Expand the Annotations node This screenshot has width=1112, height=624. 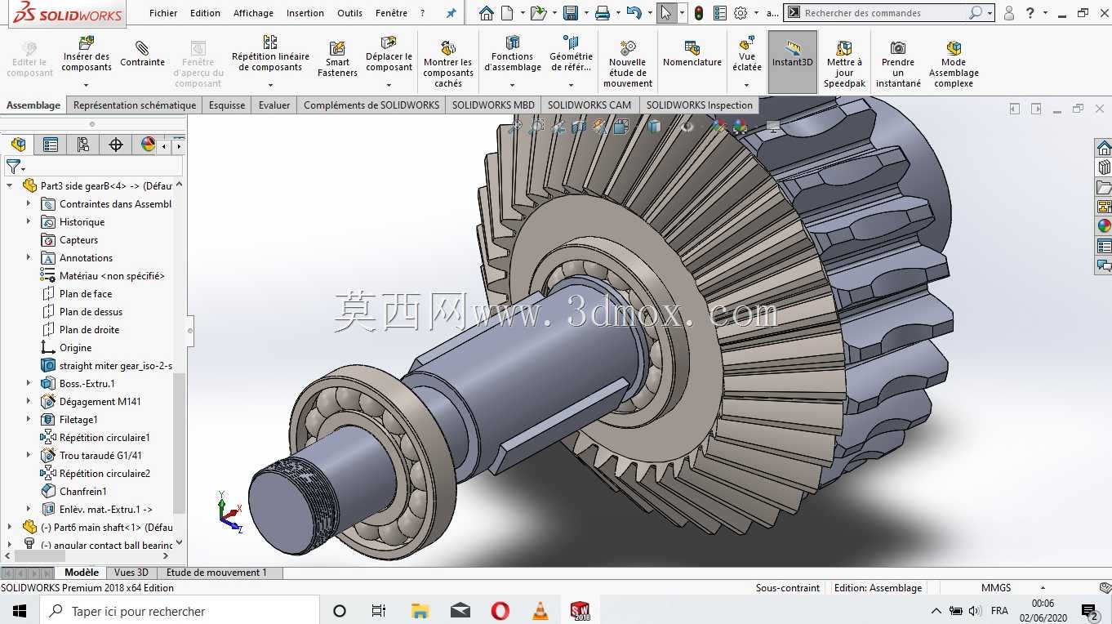[29, 257]
